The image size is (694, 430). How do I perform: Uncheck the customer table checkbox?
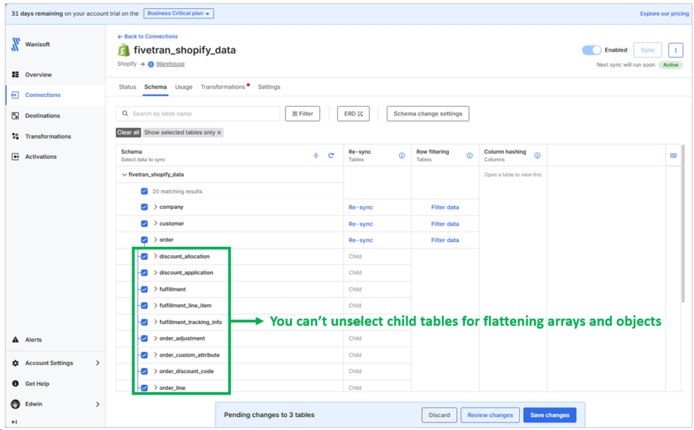[x=144, y=224]
